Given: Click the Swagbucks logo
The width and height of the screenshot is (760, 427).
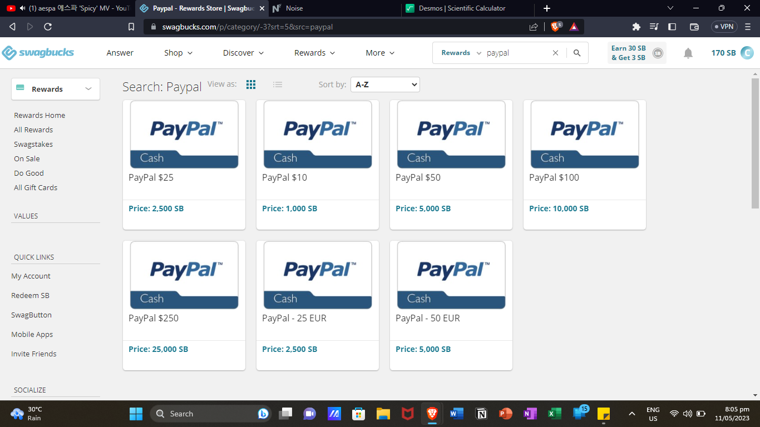Looking at the screenshot, I should pyautogui.click(x=38, y=53).
